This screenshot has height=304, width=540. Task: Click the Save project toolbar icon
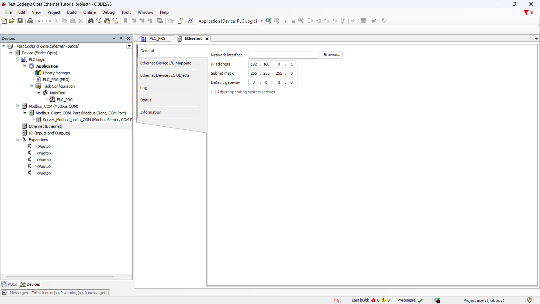click(20, 21)
